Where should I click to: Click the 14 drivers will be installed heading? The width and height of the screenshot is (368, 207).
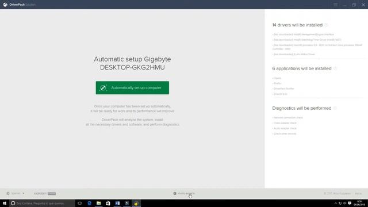(x=297, y=25)
